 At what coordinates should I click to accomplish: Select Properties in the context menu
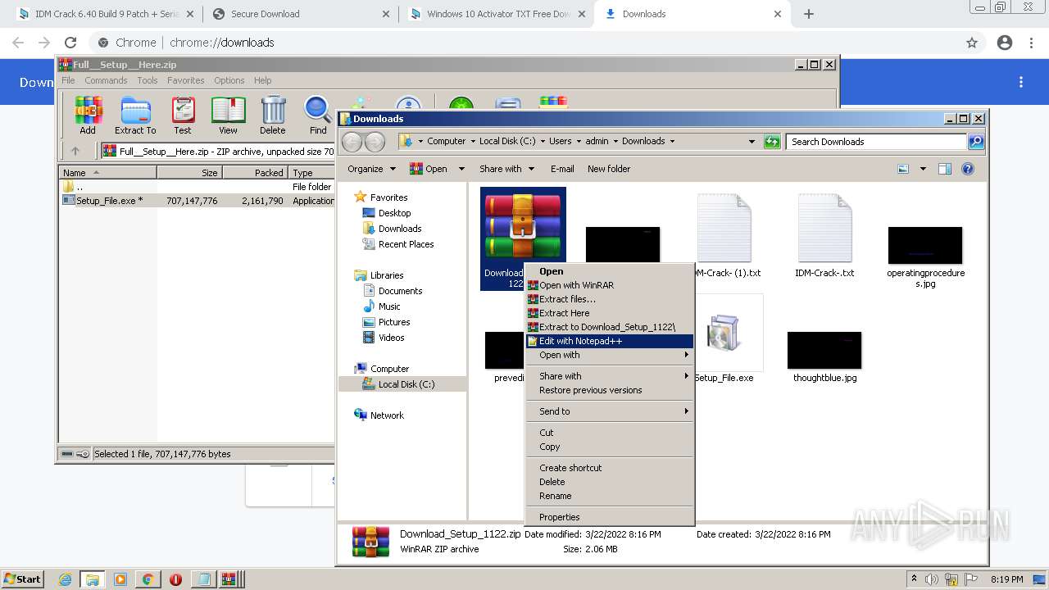[610, 517]
